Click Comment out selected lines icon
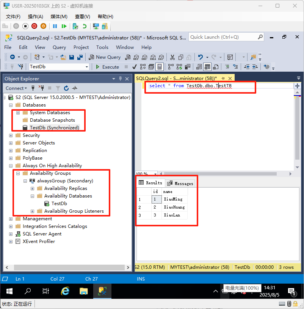This screenshot has height=309, width=304. click(227, 67)
